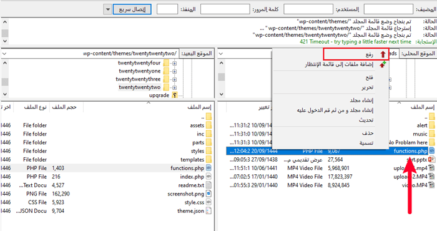Choose حذف from the context menu
Image resolution: width=437 pixels, height=231 pixels.
pos(368,133)
